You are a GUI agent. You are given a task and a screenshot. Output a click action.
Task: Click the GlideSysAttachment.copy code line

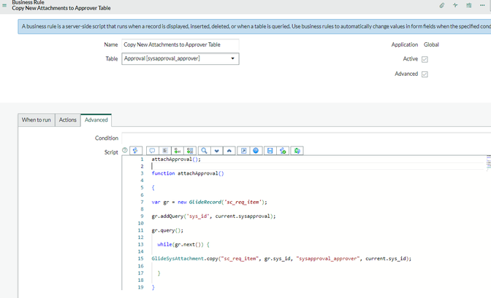tap(281, 259)
